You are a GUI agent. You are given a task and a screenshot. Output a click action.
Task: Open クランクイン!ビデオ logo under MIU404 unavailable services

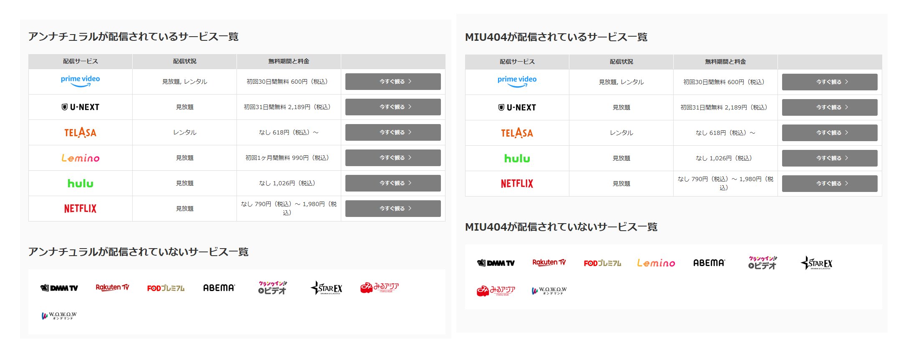tap(763, 262)
